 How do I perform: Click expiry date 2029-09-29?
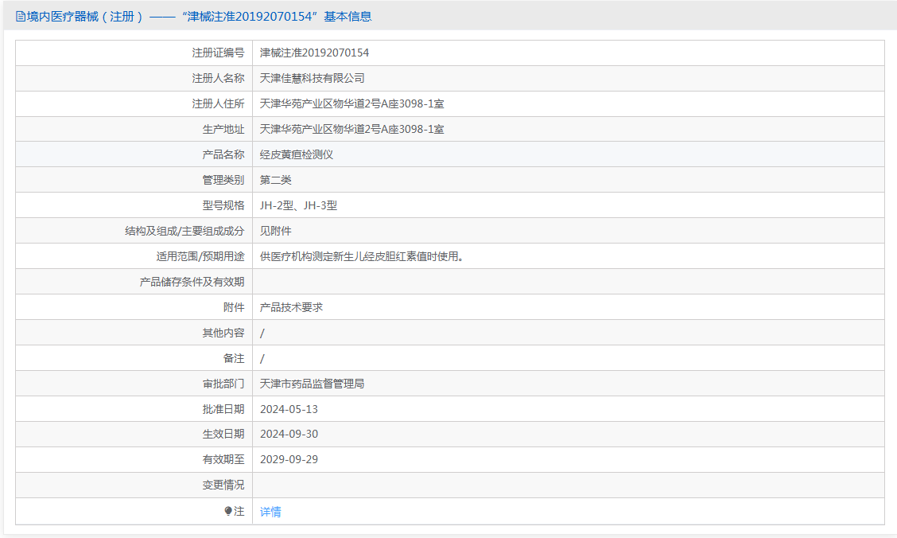click(289, 459)
